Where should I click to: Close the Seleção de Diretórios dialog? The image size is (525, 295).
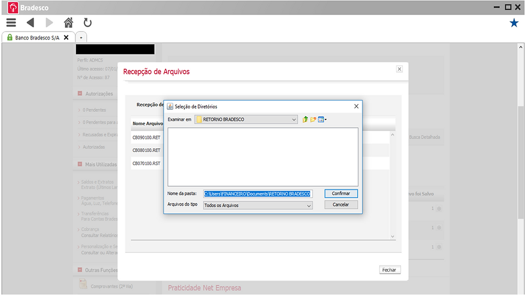[356, 106]
